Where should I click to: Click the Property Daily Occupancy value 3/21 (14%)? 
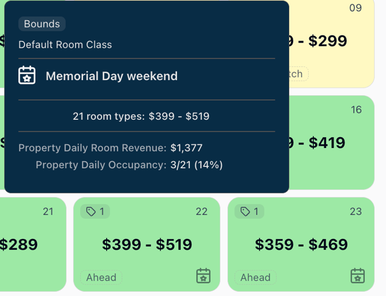coord(196,165)
